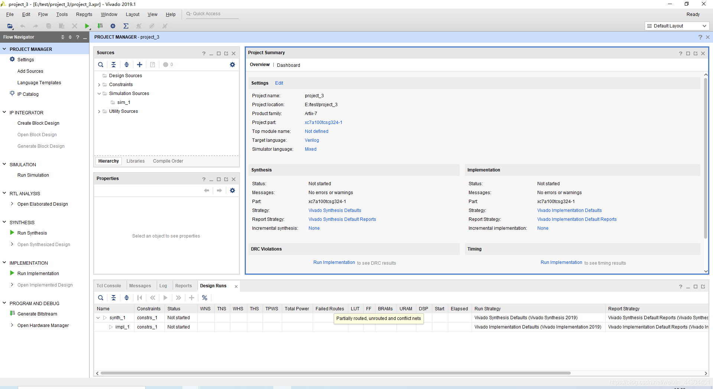Viewport: 713px width, 389px height.
Task: Click Add Sources in Flow Navigator
Action: pyautogui.click(x=30, y=71)
